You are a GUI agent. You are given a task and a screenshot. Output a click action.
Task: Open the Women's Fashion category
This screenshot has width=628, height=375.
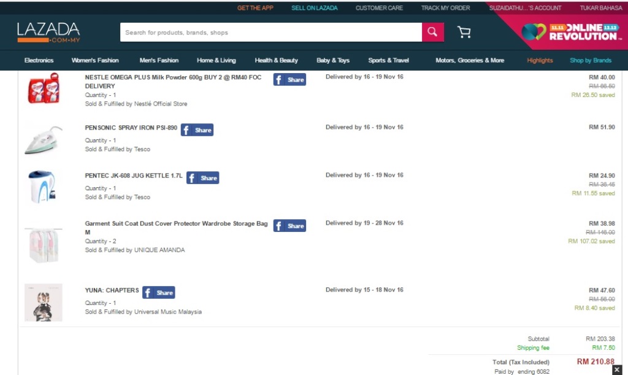click(95, 61)
